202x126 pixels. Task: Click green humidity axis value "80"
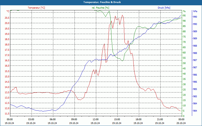pyautogui.click(x=184, y=31)
